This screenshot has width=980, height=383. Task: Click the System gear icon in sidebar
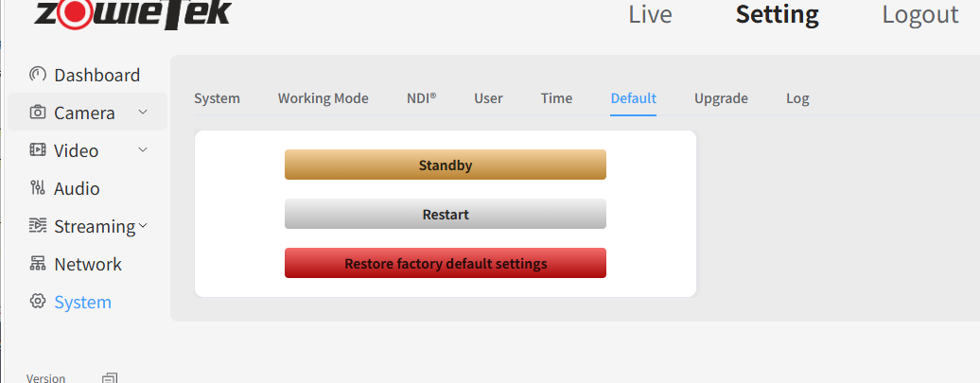[x=38, y=302]
